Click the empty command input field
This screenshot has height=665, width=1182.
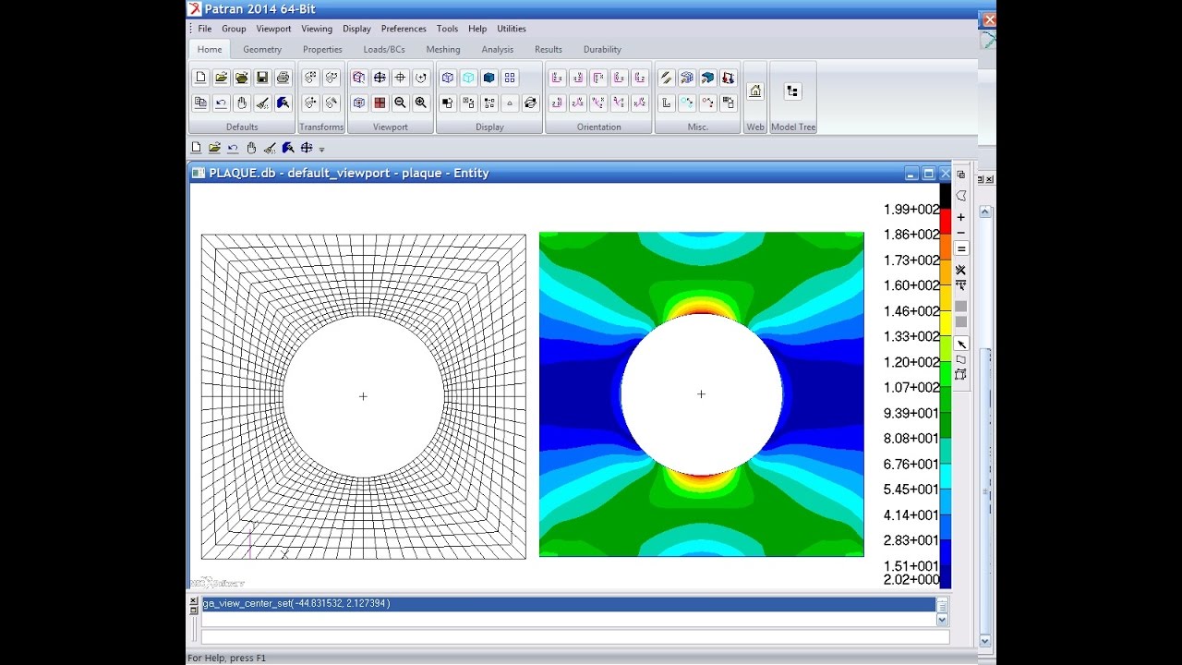tap(575, 636)
